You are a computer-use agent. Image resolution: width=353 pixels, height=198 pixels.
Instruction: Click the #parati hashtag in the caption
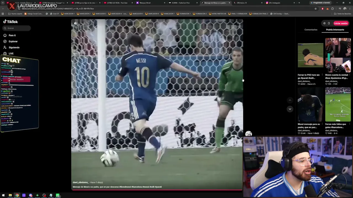158,187
